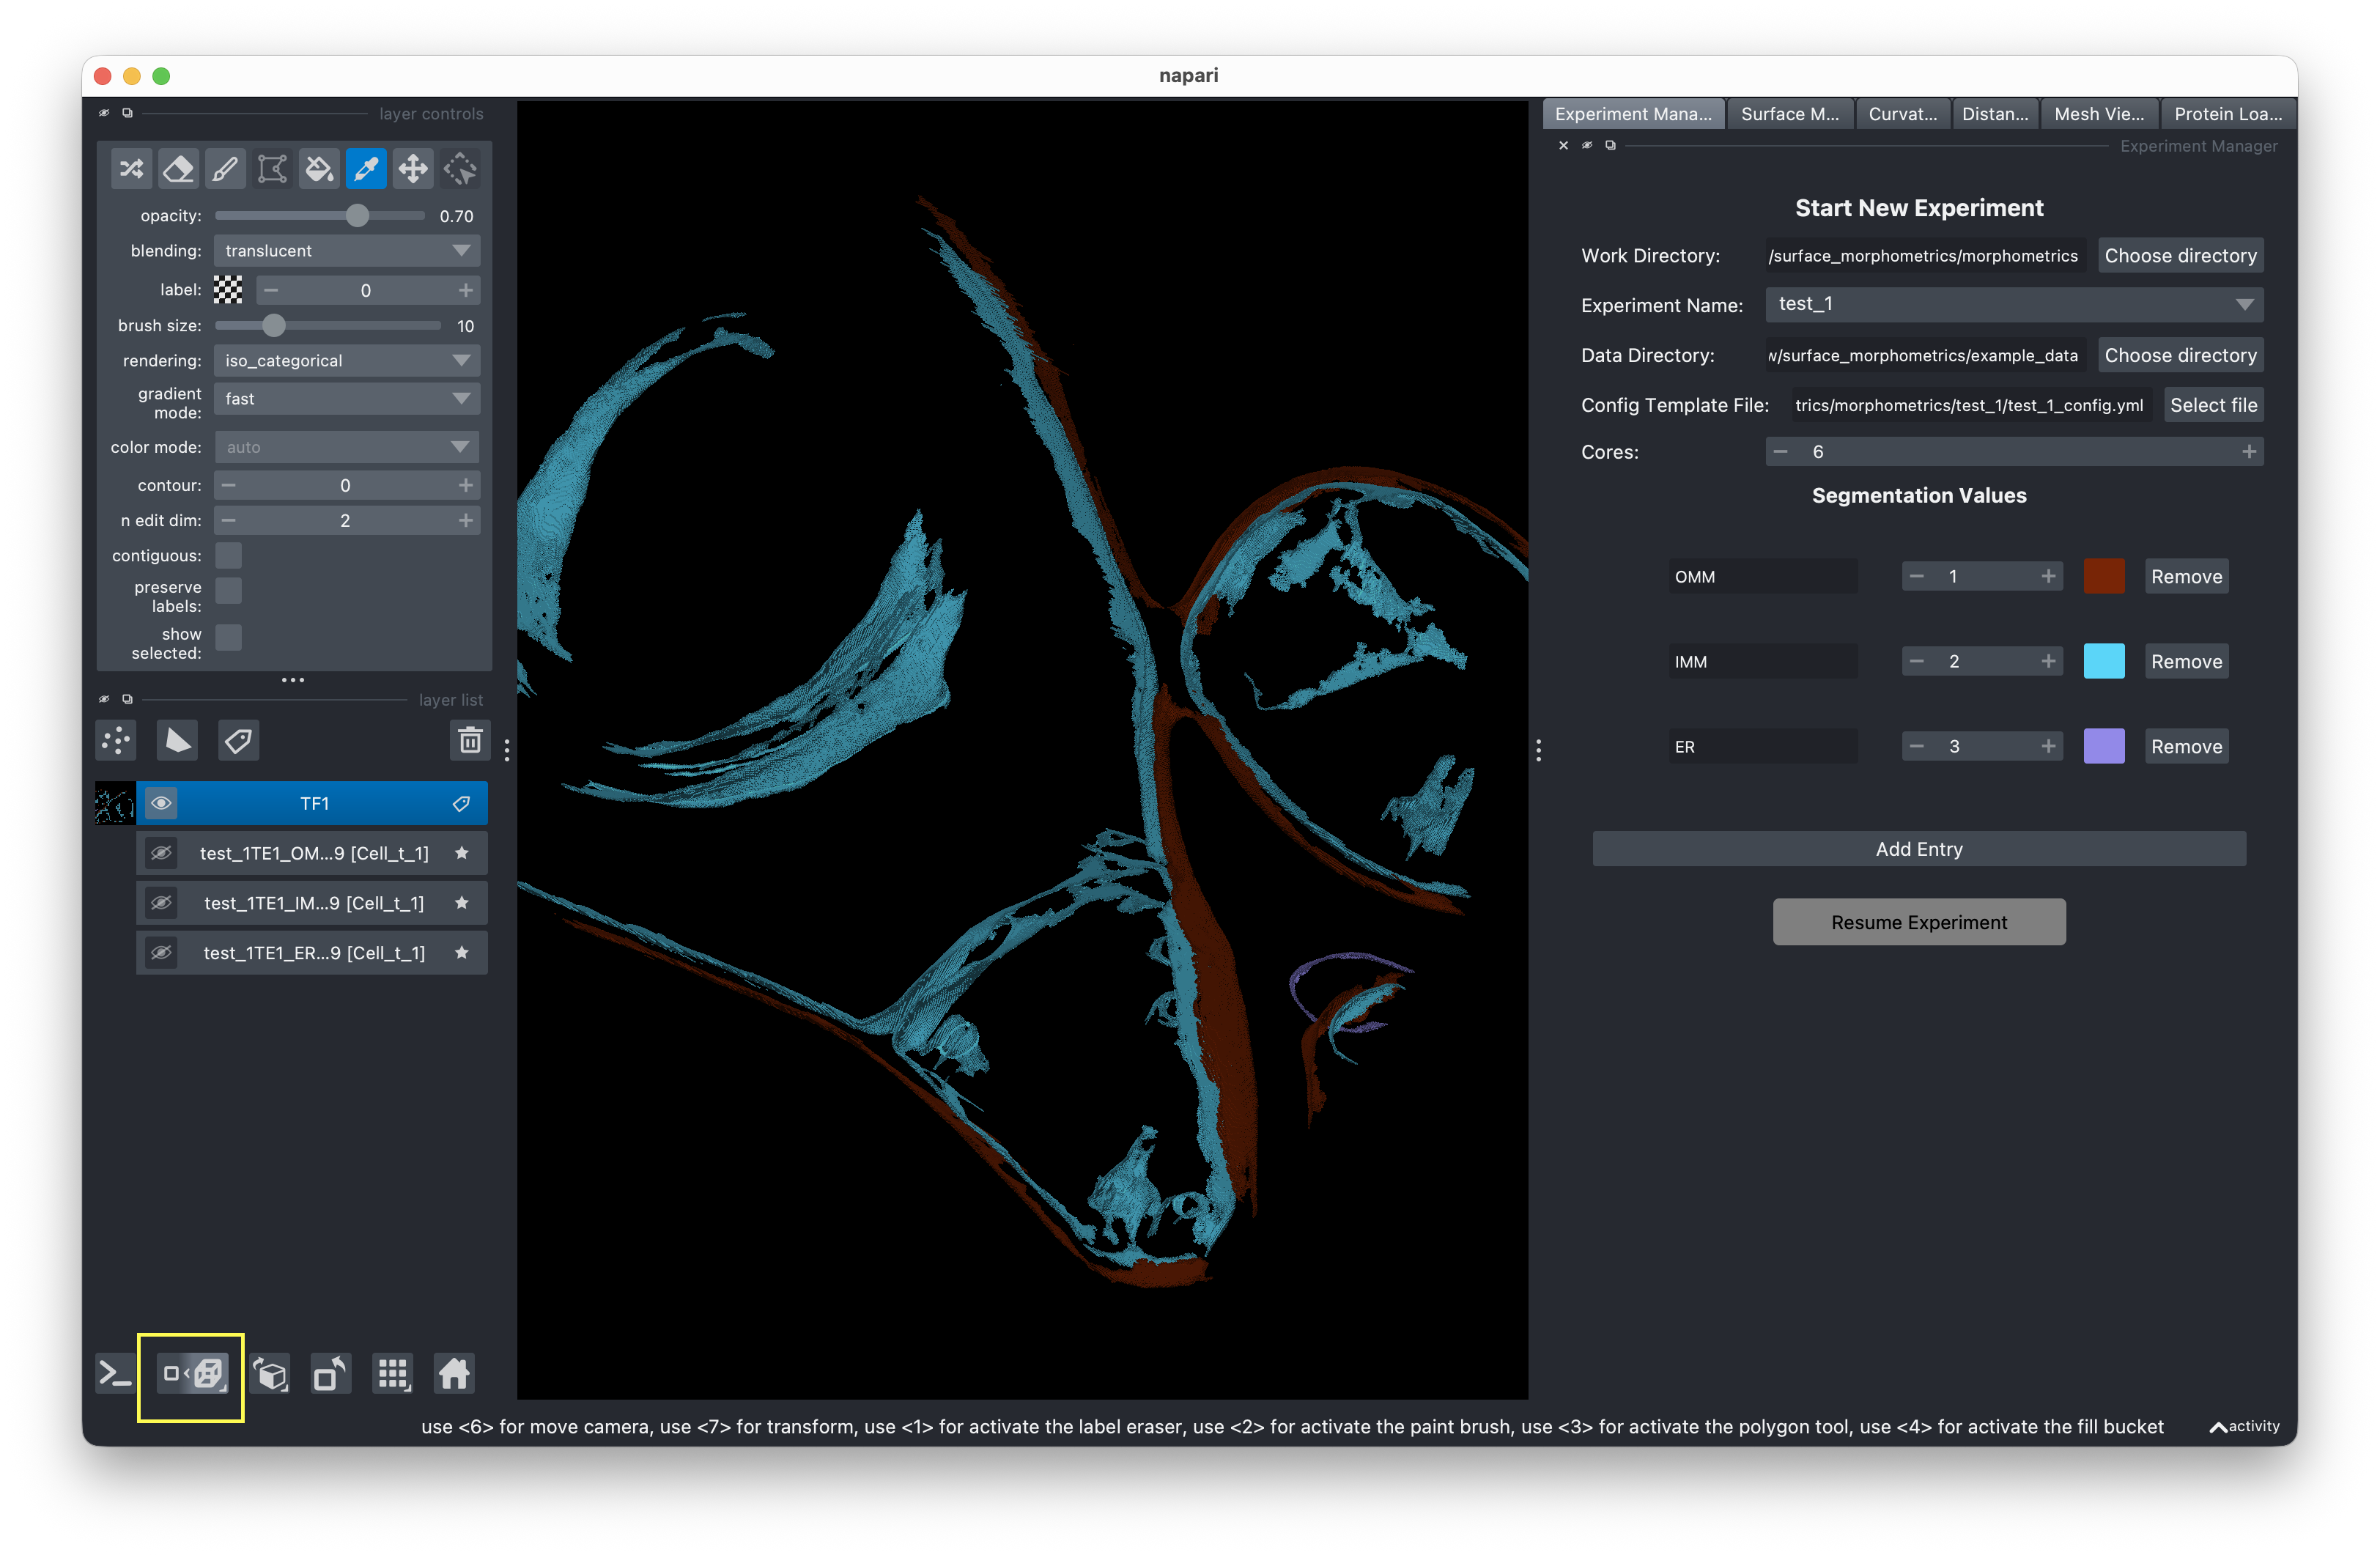Delete selected layer with trash icon
The height and width of the screenshot is (1555, 2380).
pos(470,741)
